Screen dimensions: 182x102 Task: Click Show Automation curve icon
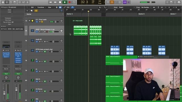tap(65, 7)
